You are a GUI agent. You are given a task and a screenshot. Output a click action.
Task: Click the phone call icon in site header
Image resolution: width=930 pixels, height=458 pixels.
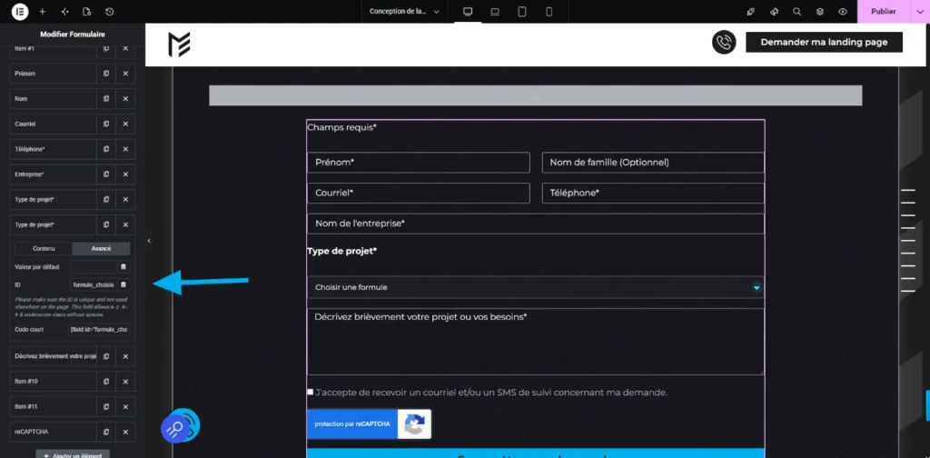pyautogui.click(x=724, y=42)
